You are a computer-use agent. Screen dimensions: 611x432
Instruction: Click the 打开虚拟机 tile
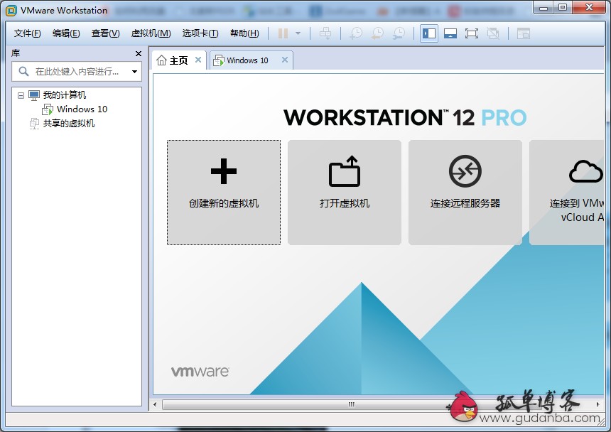coord(345,193)
